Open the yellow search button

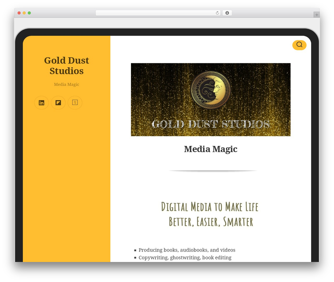coord(299,45)
